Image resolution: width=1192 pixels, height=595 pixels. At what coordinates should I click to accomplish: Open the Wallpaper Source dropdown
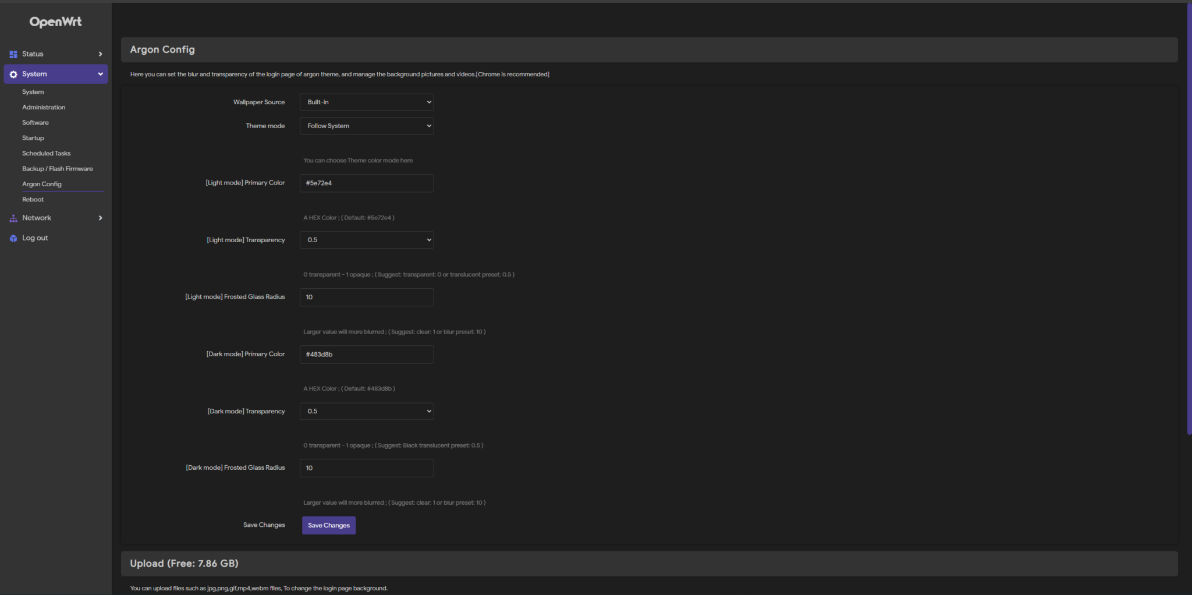[x=367, y=102]
